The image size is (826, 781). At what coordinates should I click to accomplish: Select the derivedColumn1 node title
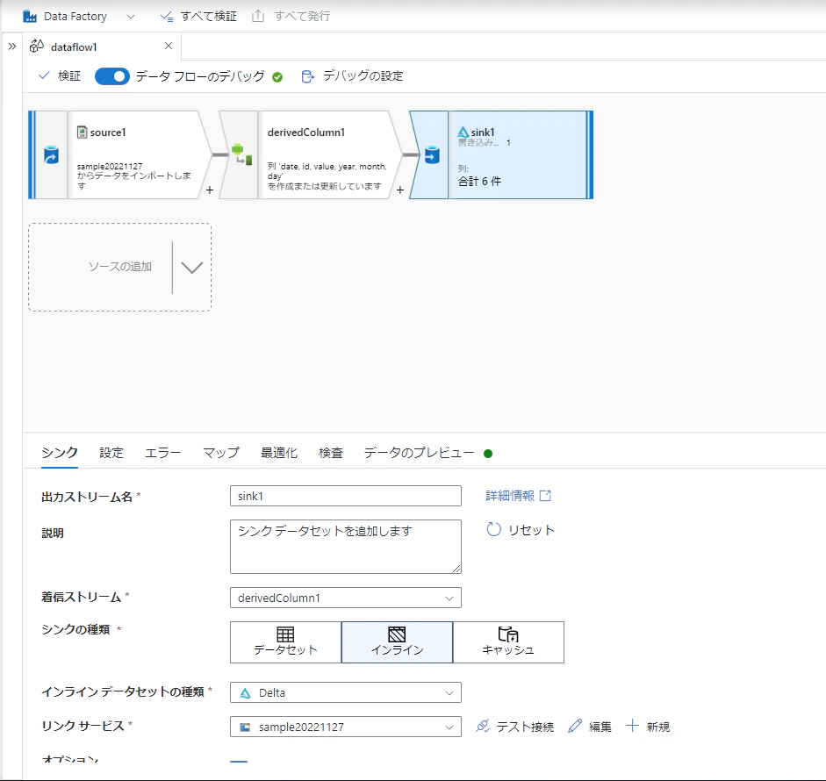(306, 133)
